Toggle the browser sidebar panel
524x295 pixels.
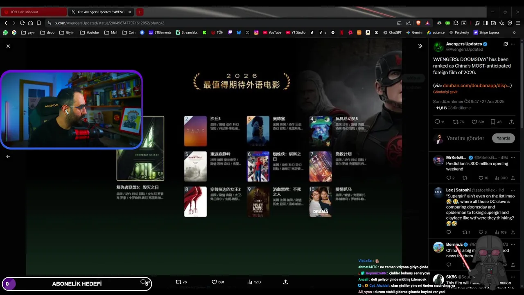tap(485, 23)
